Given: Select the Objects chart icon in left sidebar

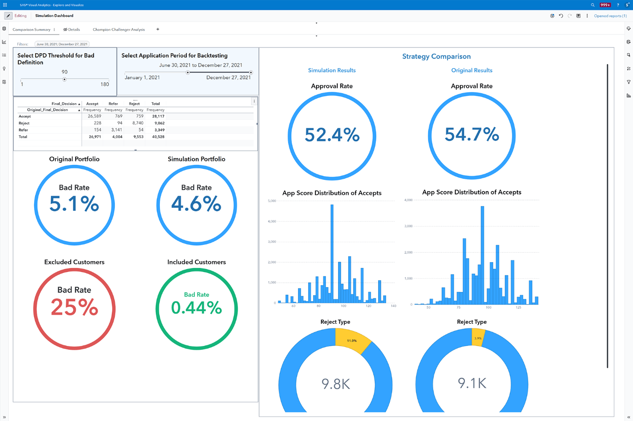Looking at the screenshot, I should coord(4,42).
